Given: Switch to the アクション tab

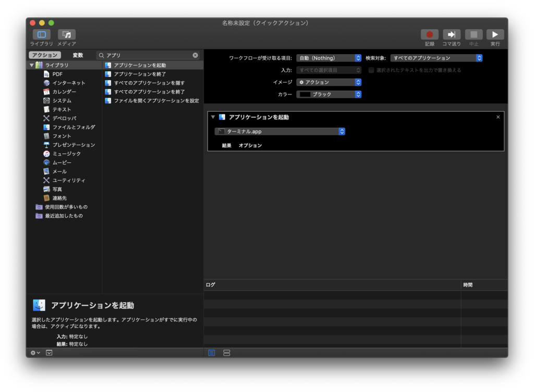Looking at the screenshot, I should pos(45,55).
